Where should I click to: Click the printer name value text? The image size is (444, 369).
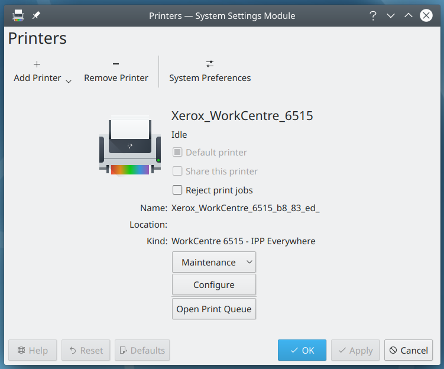[x=245, y=208]
